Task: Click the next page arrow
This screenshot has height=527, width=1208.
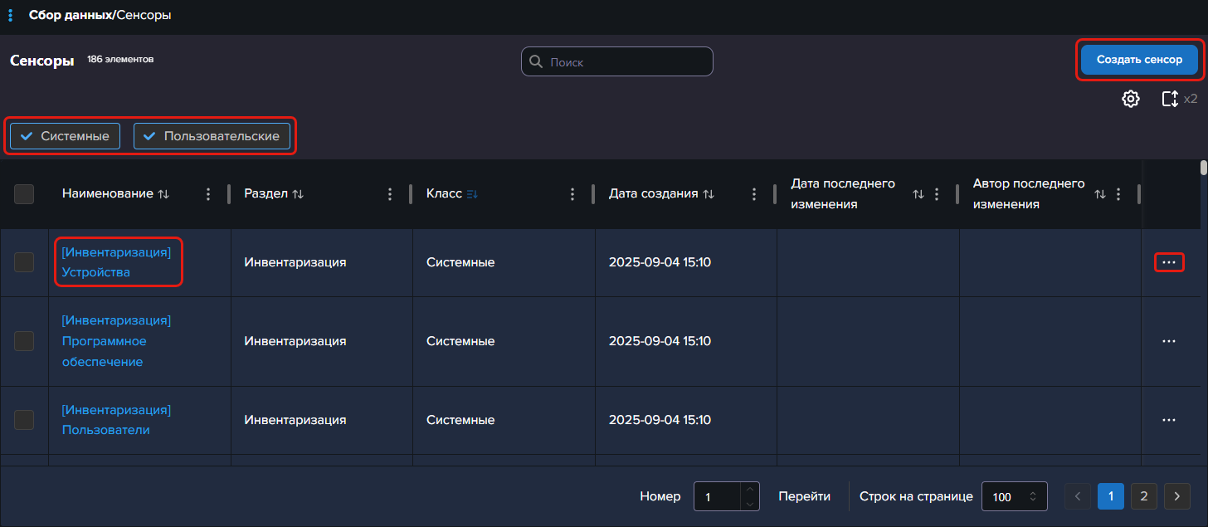Action: point(1176,496)
